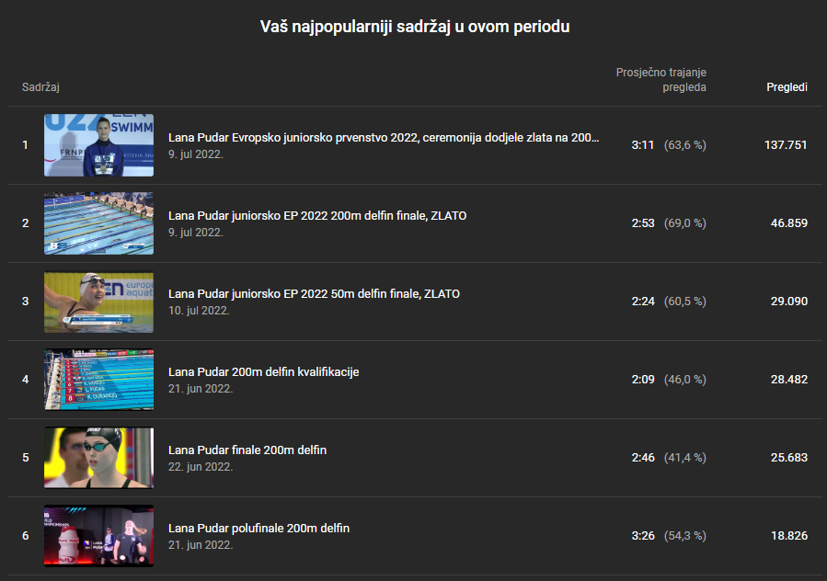Click title 'Lana Pudar juniorsko EP 2022 50m delfin finale'
The height and width of the screenshot is (581, 827).
pyautogui.click(x=314, y=294)
